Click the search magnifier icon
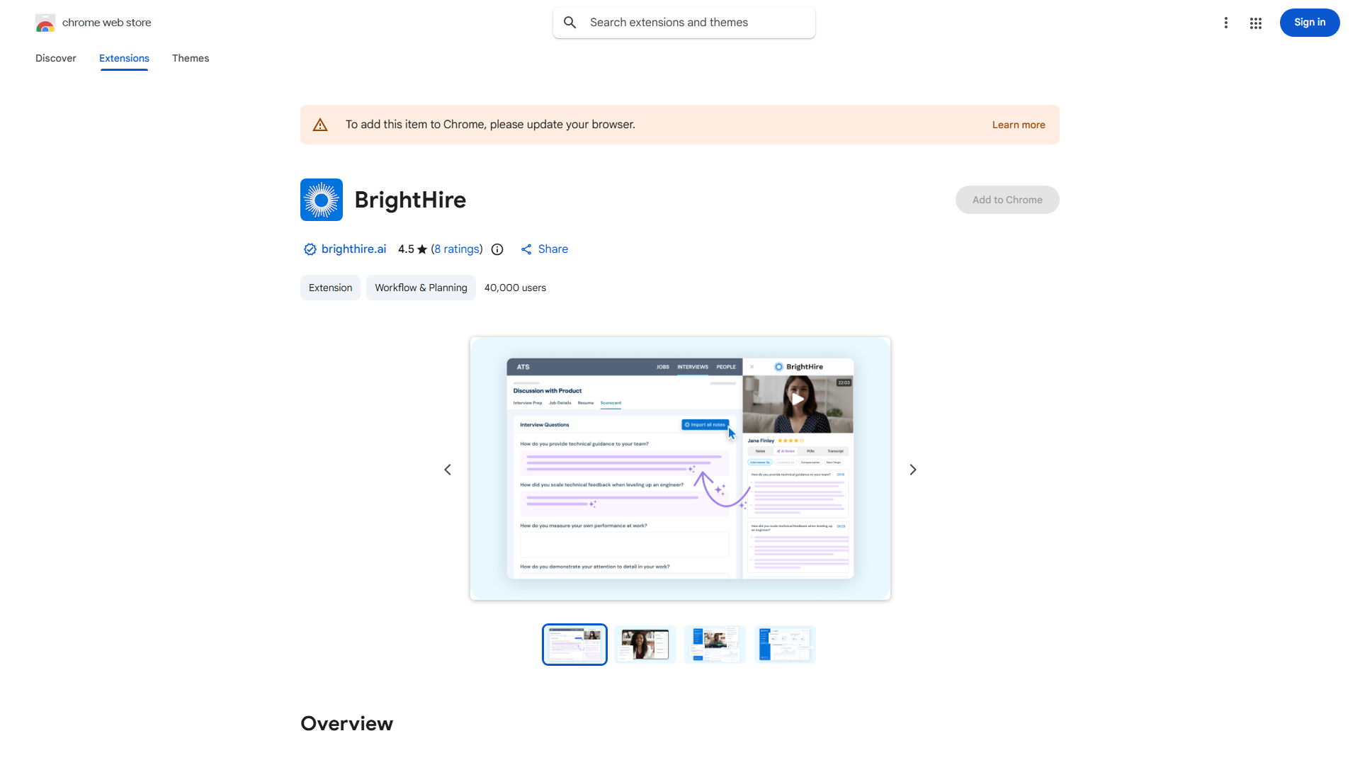The image size is (1360, 765). pos(569,23)
